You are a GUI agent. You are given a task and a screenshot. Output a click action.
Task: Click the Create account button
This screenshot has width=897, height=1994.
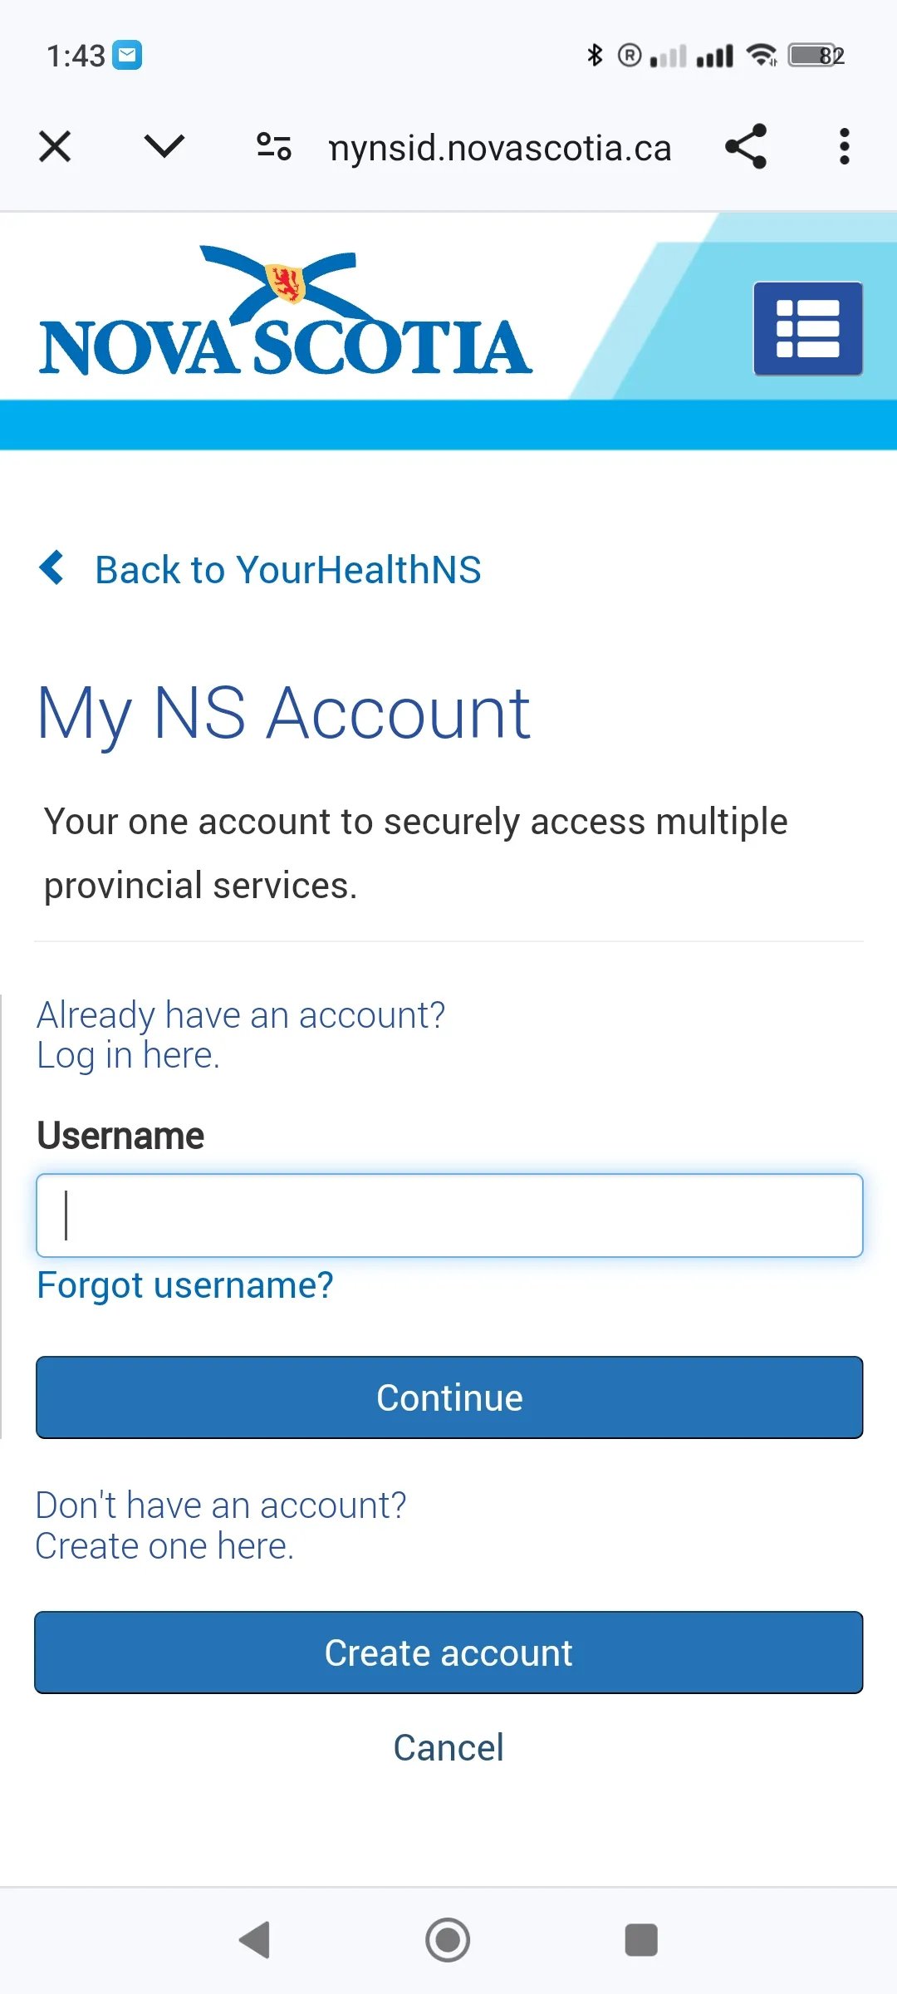click(x=448, y=1653)
